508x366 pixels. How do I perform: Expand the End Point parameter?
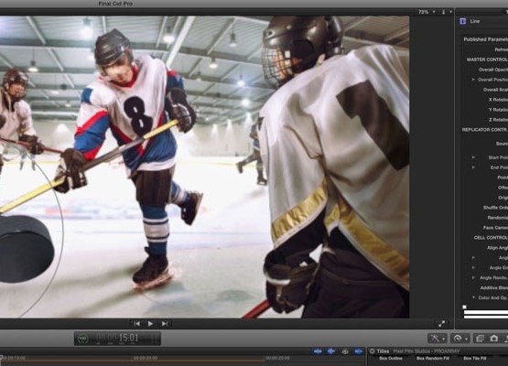tap(473, 167)
